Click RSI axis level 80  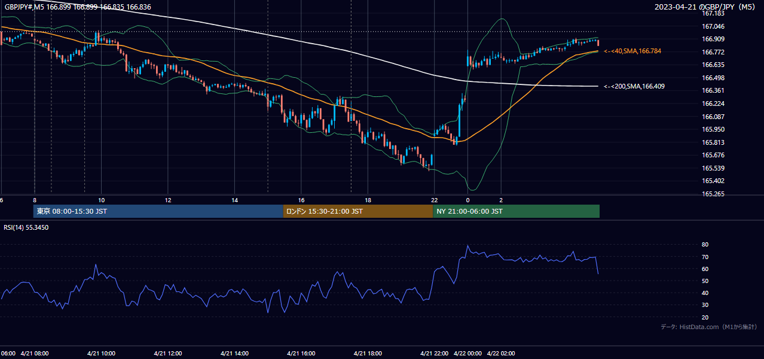click(705, 245)
